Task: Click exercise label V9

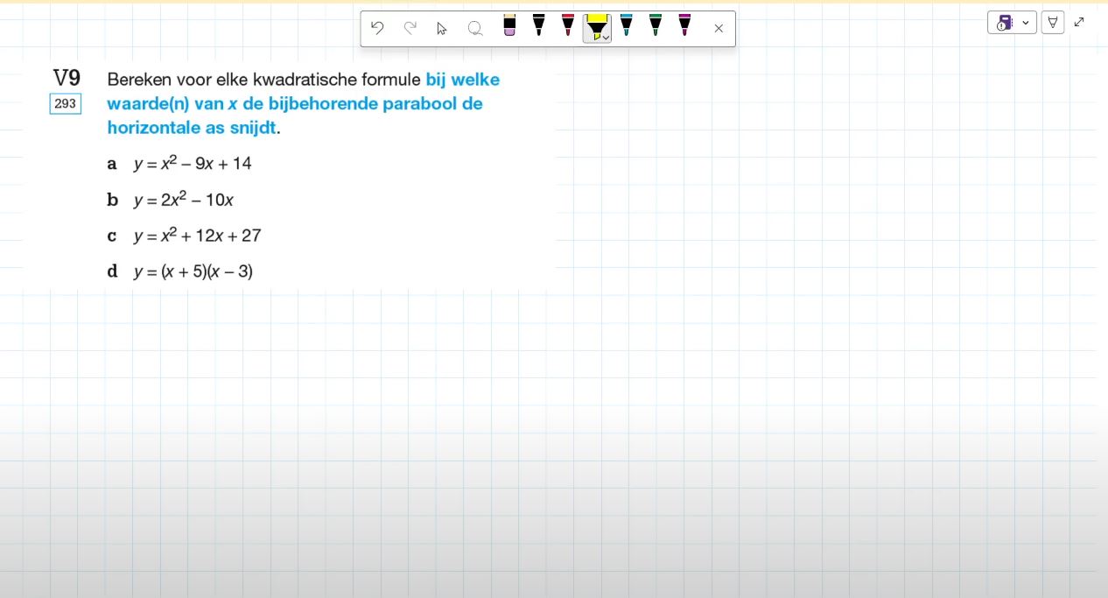Action: point(67,79)
